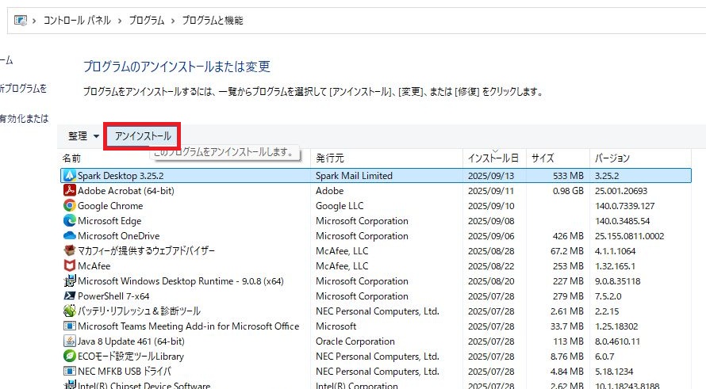Screen dimensions: 706x389
Task: Expand breadcrumb chevron after コントロール パネル
Action: pyautogui.click(x=121, y=21)
